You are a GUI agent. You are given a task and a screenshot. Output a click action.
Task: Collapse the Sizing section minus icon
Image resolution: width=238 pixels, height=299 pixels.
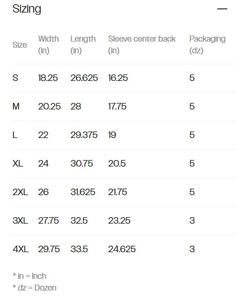[x=222, y=9]
